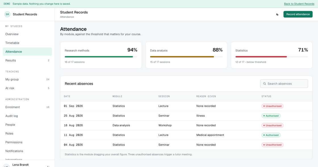Click the DATE column header
318x167 pixels.
click(x=67, y=96)
